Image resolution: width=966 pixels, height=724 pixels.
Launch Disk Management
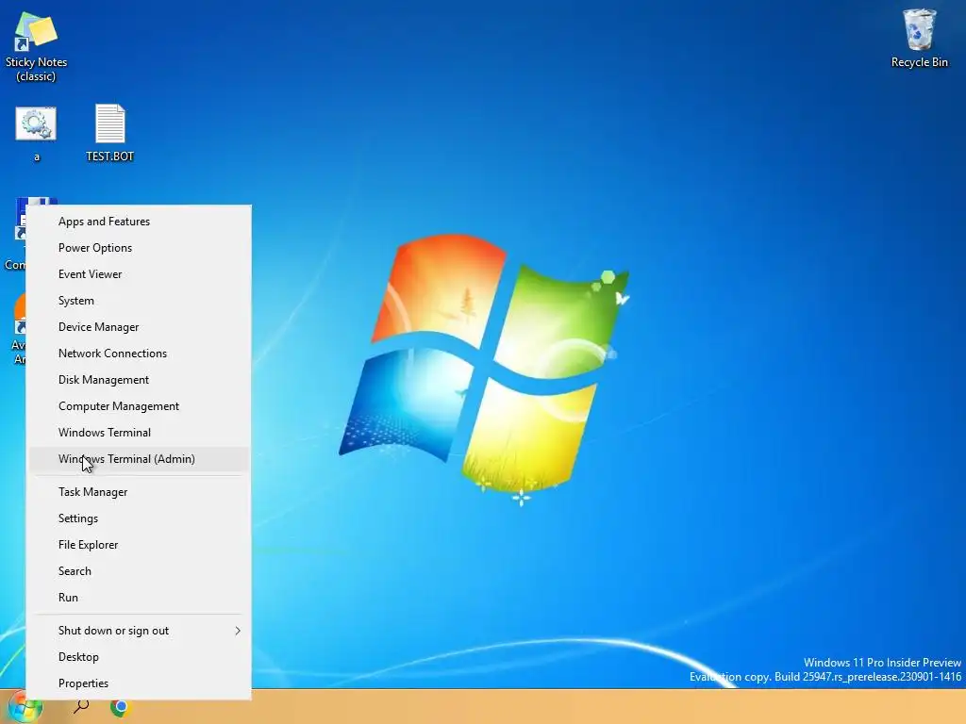tap(140, 381)
